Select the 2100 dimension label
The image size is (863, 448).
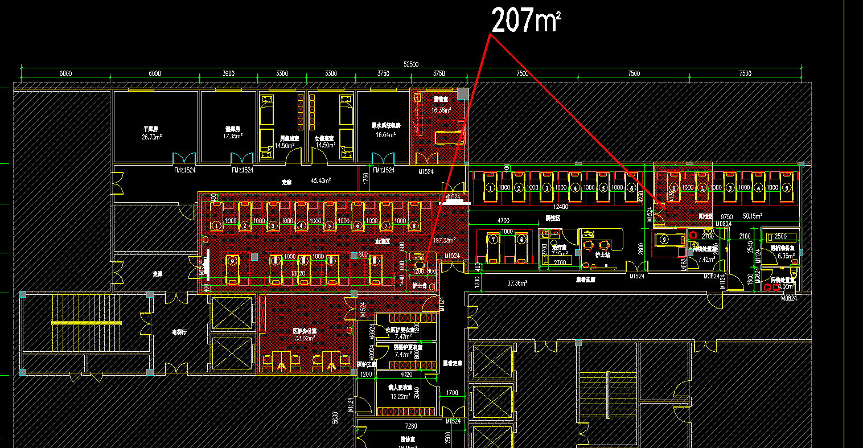point(745,236)
